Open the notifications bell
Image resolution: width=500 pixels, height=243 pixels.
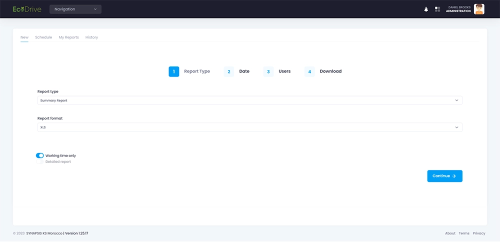click(426, 9)
